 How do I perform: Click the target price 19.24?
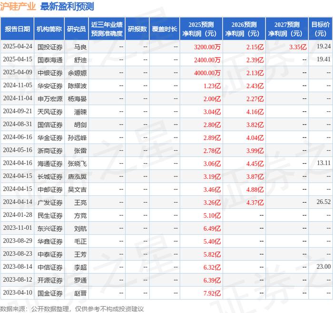point(323,46)
